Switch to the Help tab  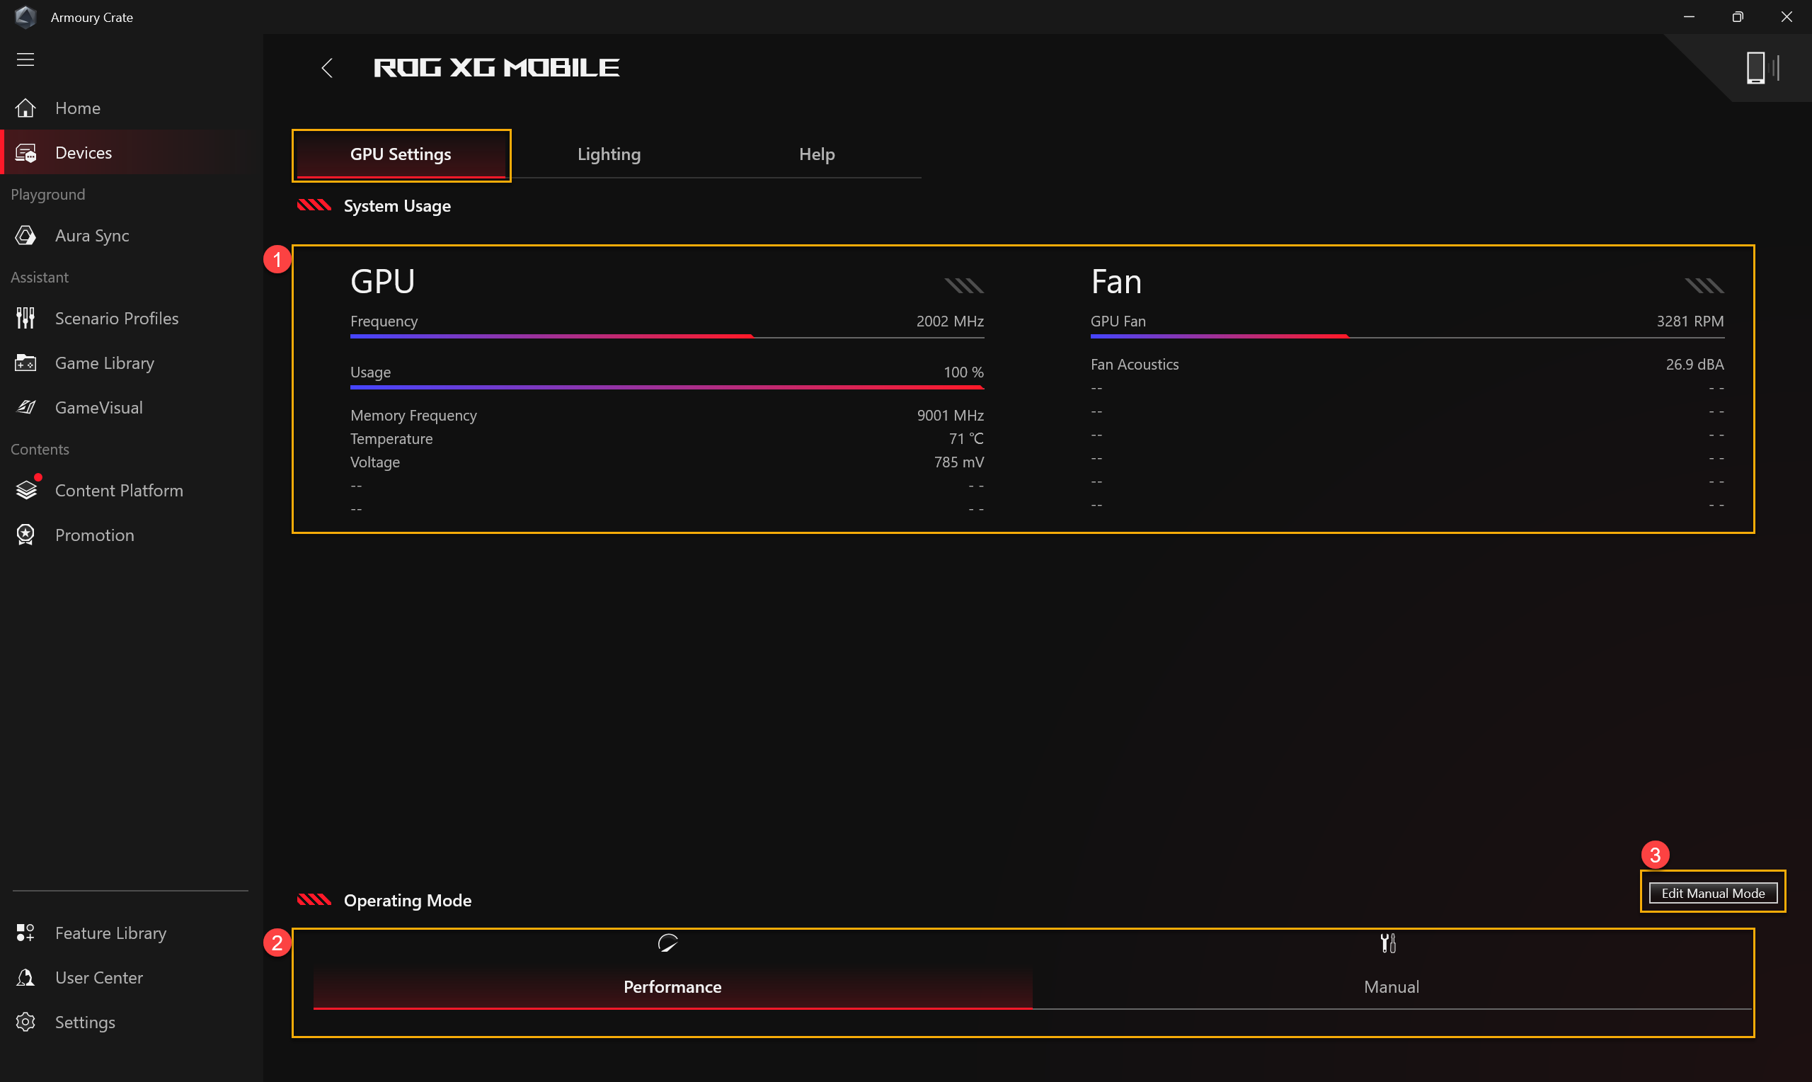(x=817, y=154)
